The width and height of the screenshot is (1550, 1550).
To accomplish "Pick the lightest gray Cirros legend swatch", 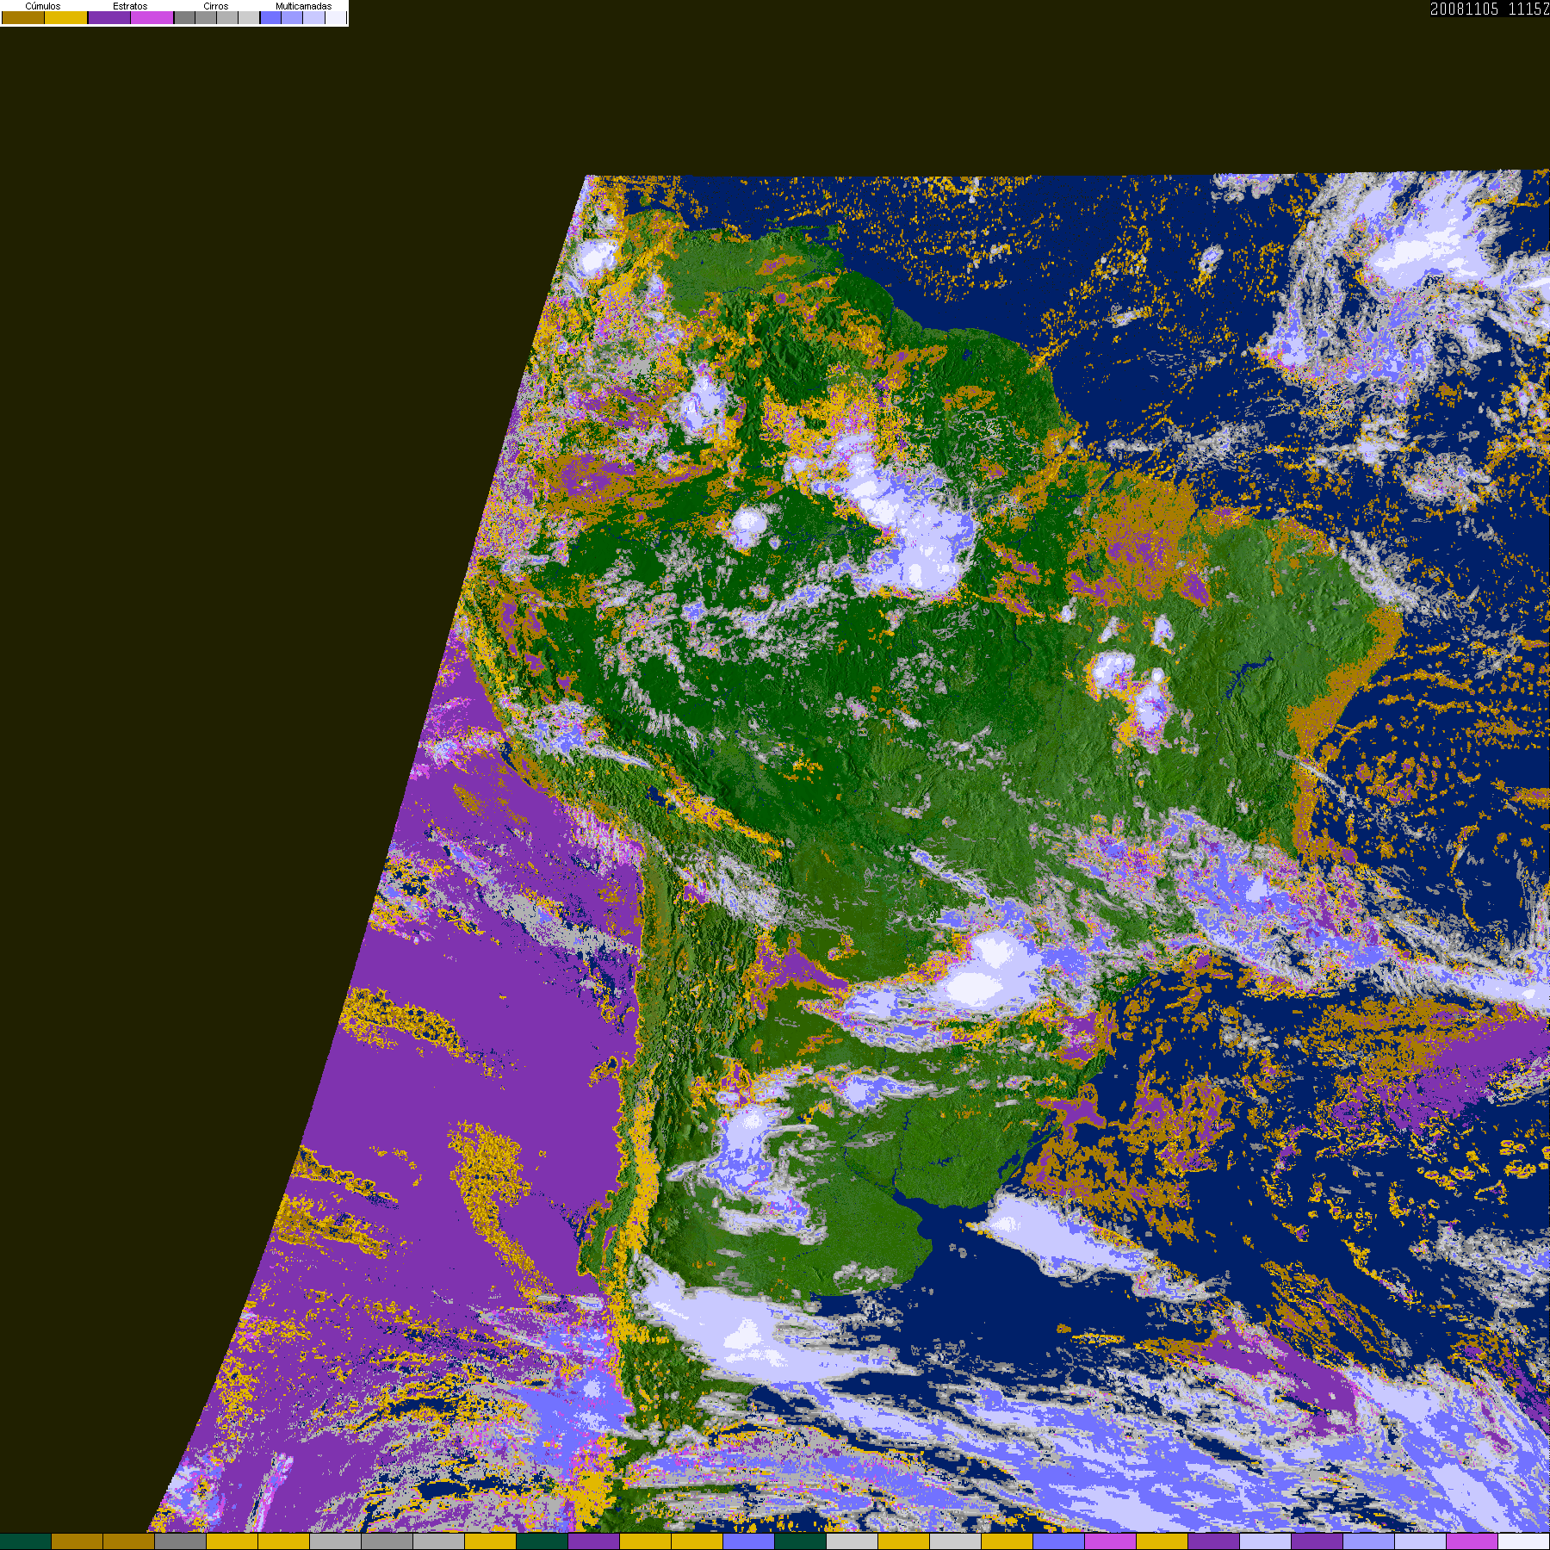I will 249,17.
